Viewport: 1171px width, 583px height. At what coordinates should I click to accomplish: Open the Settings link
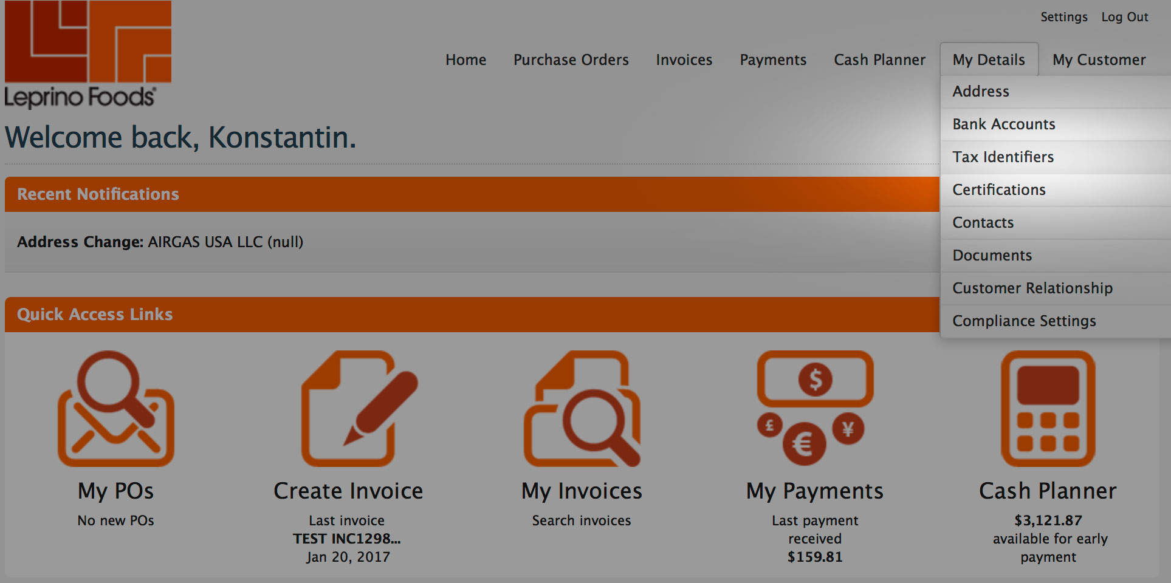tap(1064, 17)
